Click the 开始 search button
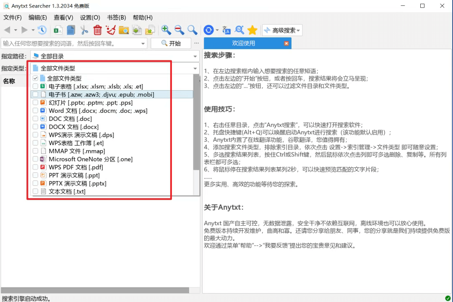453x302 pixels. [x=171, y=43]
